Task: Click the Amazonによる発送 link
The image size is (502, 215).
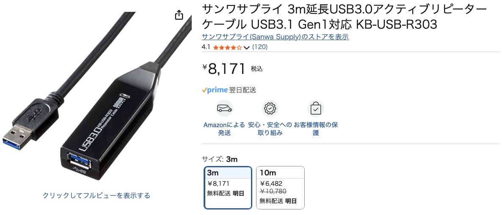Action: (224, 129)
